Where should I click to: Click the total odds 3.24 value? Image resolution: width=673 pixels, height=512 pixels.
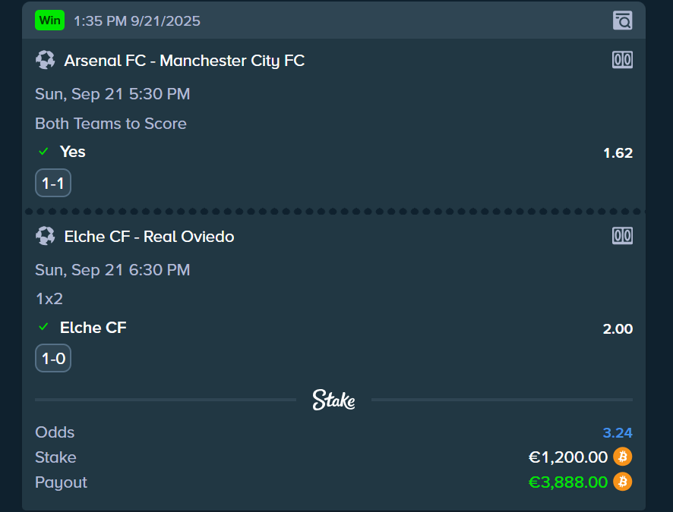click(x=618, y=433)
